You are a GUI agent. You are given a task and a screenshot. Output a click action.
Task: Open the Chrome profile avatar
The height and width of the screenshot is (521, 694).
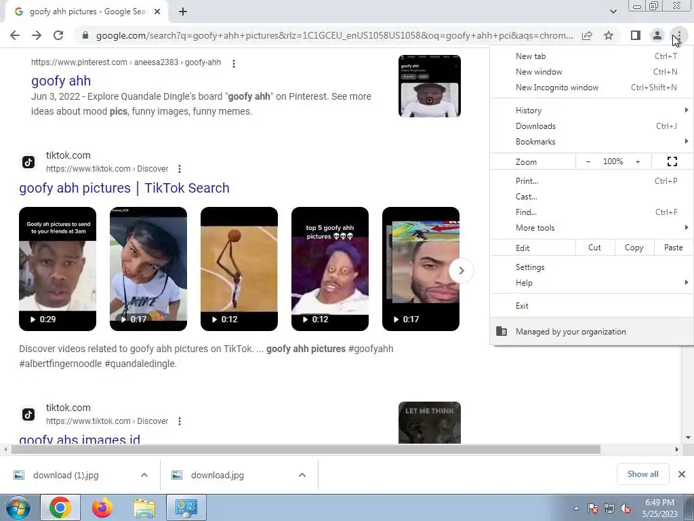point(657,35)
